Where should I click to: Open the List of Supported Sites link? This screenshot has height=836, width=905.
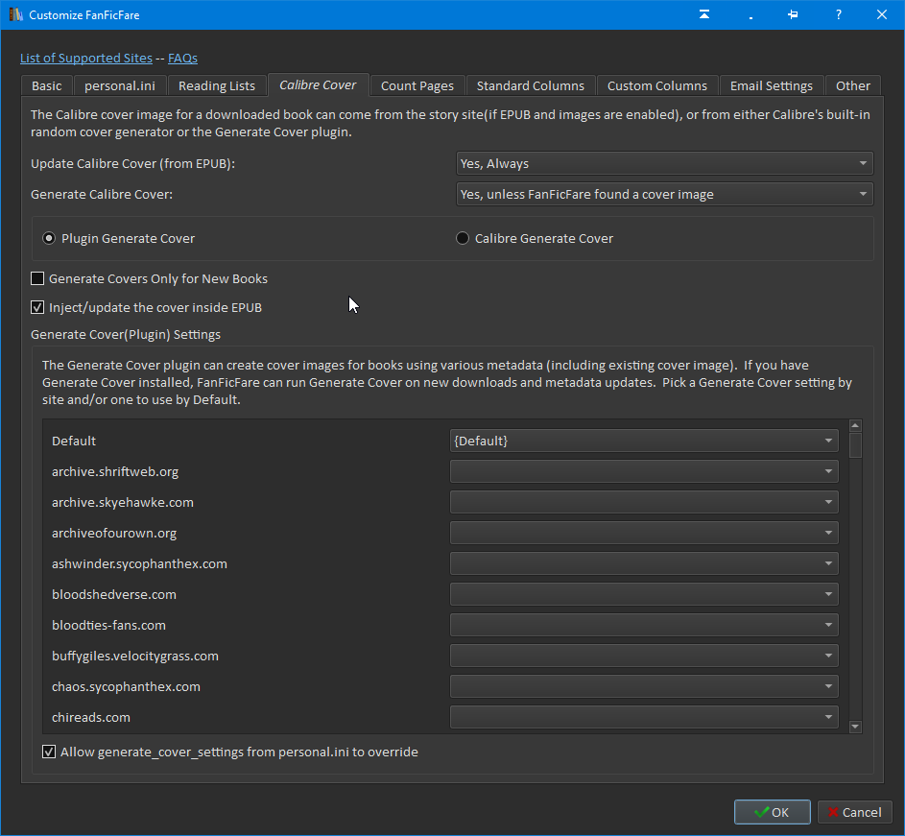[x=86, y=59]
